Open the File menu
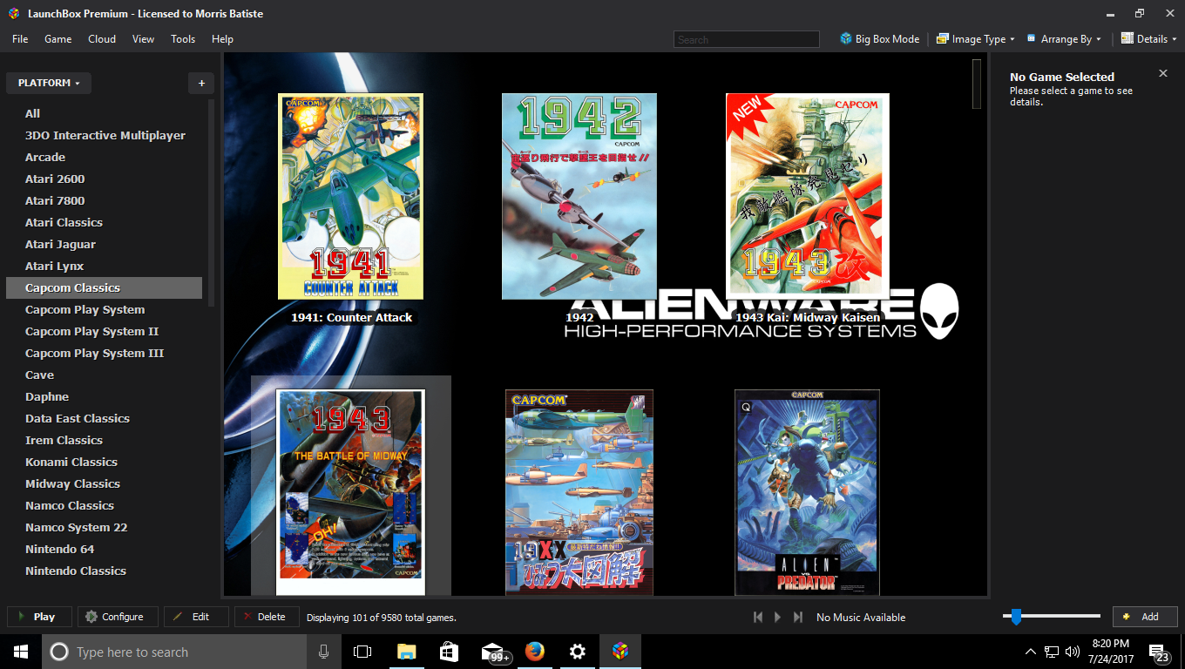The height and width of the screenshot is (669, 1185). click(20, 39)
